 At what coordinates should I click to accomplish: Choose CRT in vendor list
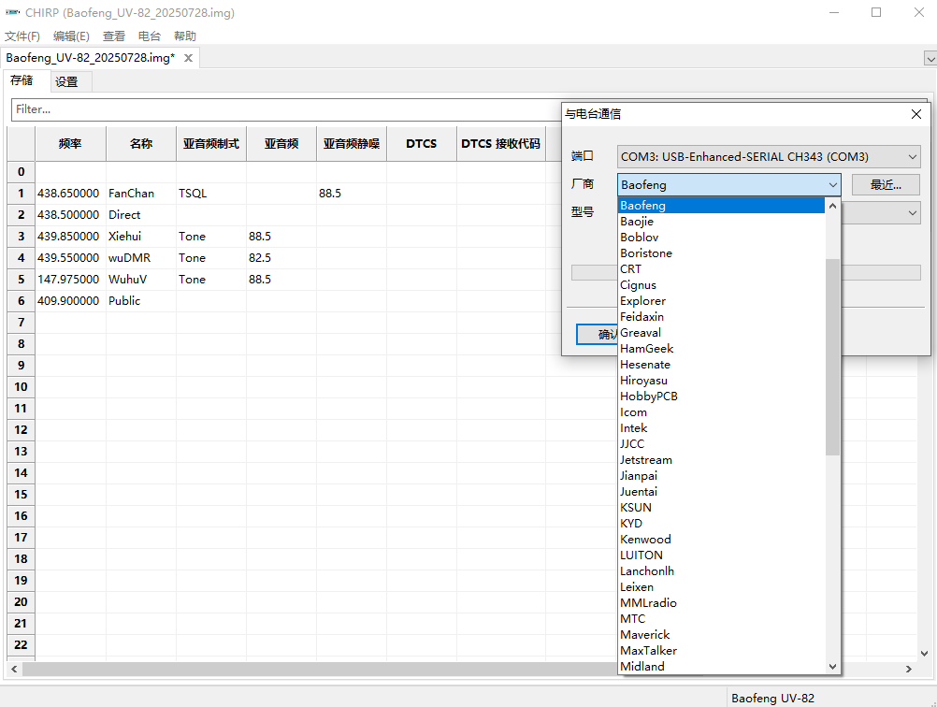(x=721, y=269)
